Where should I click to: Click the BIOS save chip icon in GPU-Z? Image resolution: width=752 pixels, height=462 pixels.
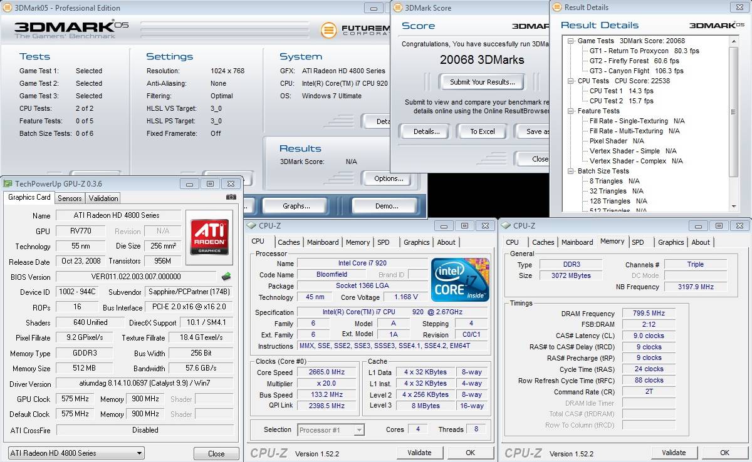point(226,276)
